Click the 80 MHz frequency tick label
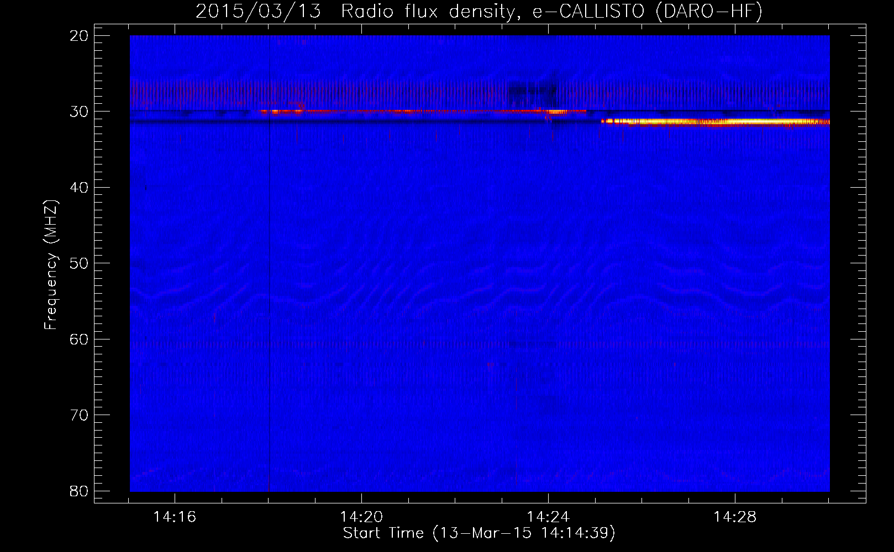894x552 pixels. point(79,491)
